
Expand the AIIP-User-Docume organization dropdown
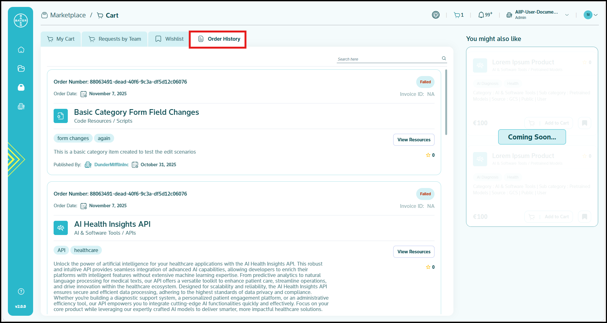click(567, 15)
